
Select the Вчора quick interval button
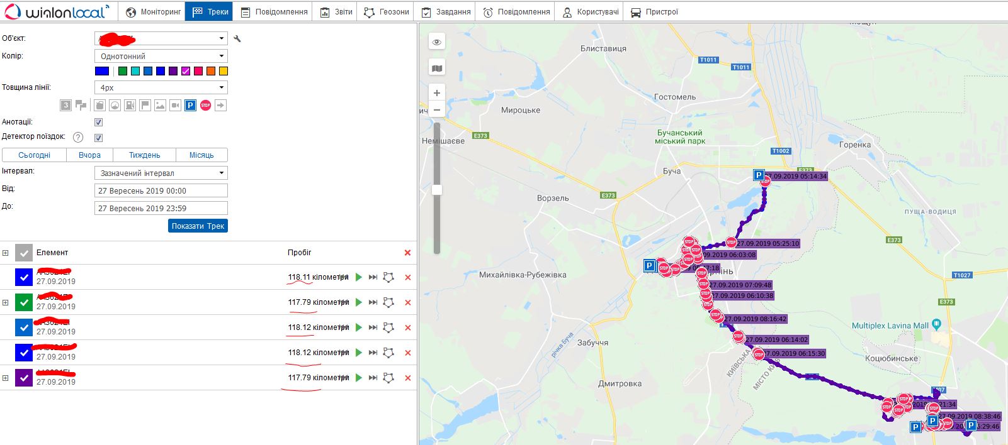point(89,155)
